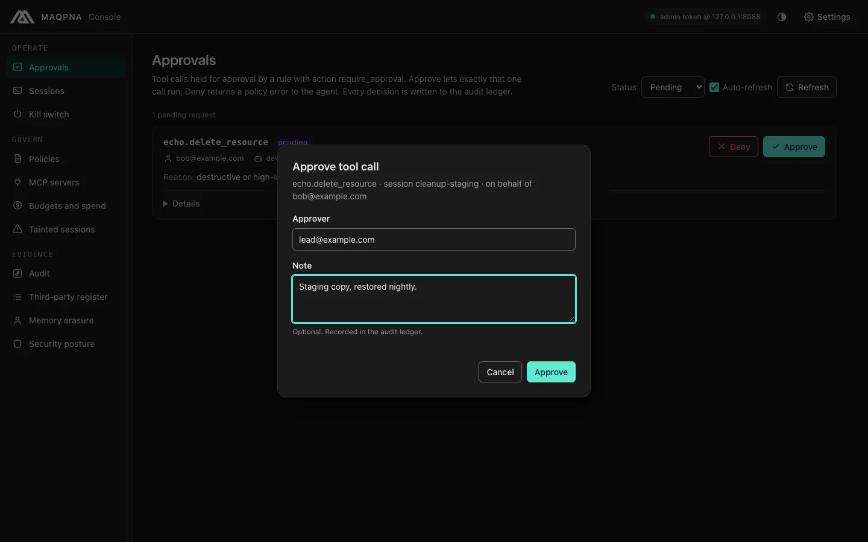Click the Approvals page heading
This screenshot has height=542, width=868.
coord(184,60)
